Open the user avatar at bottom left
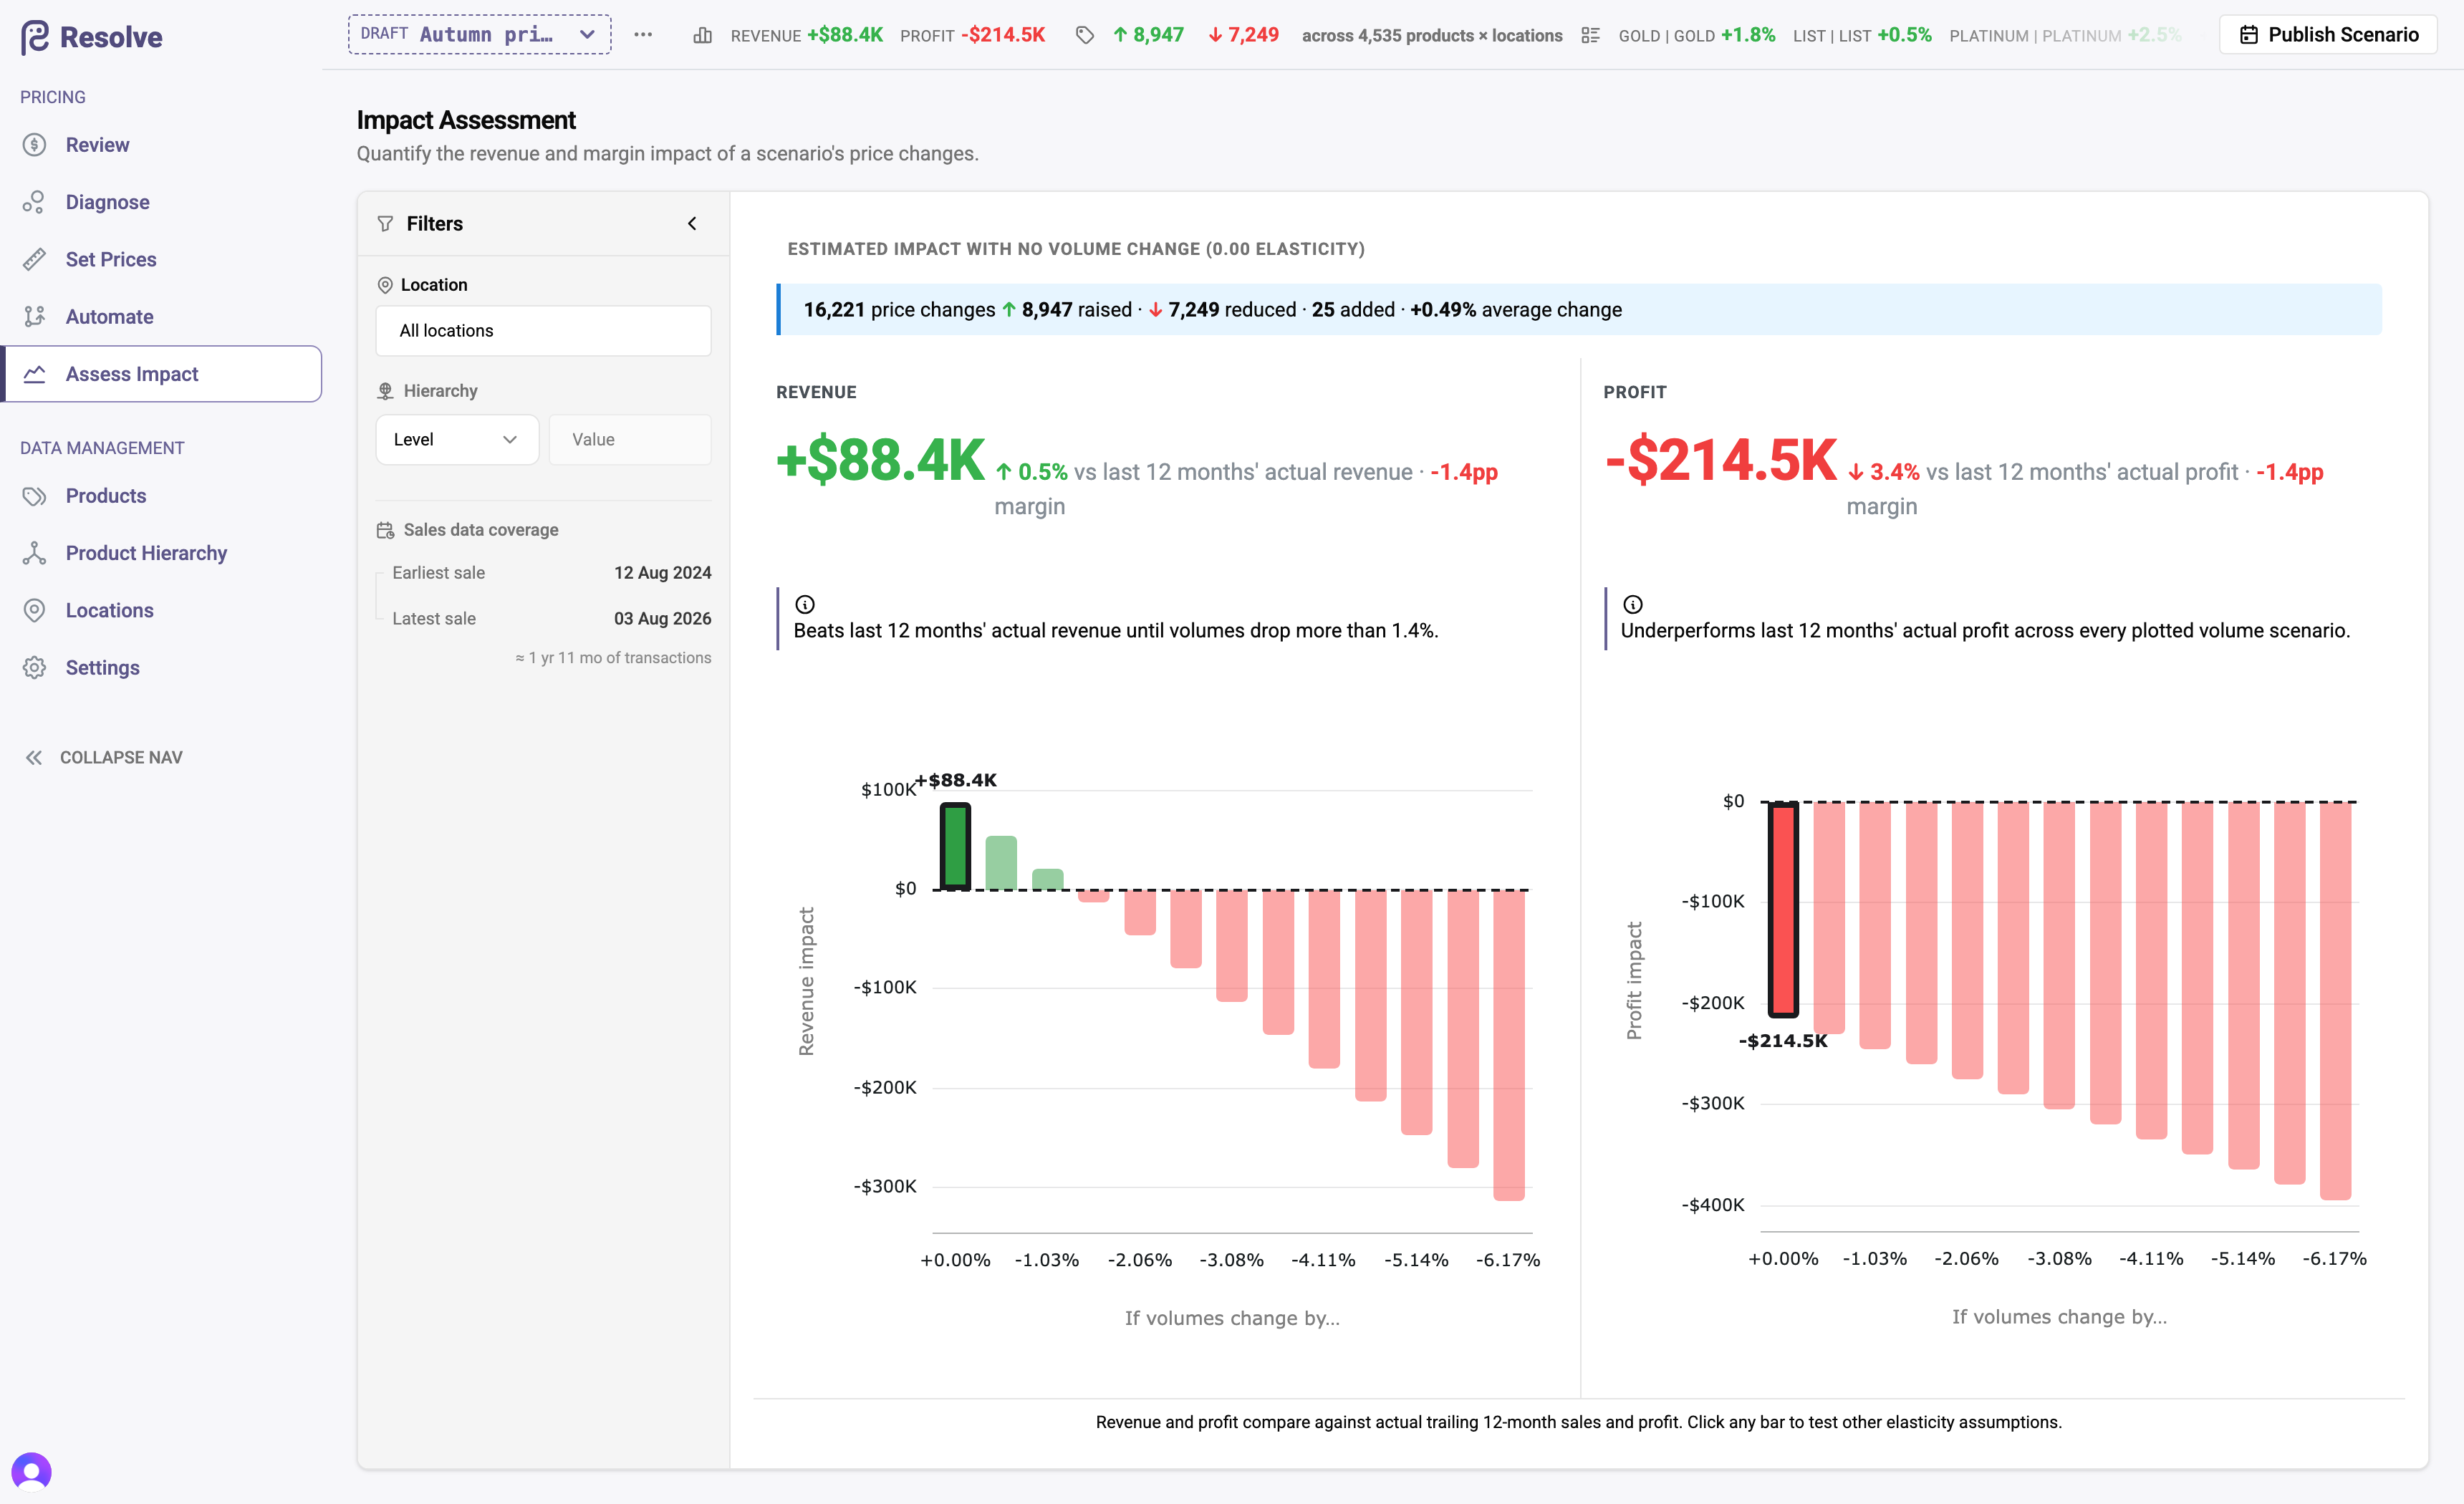This screenshot has width=2464, height=1504. point(31,1471)
